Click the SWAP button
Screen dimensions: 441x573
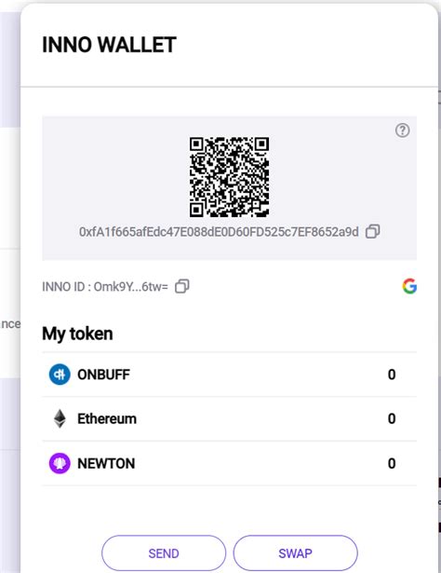pos(296,553)
